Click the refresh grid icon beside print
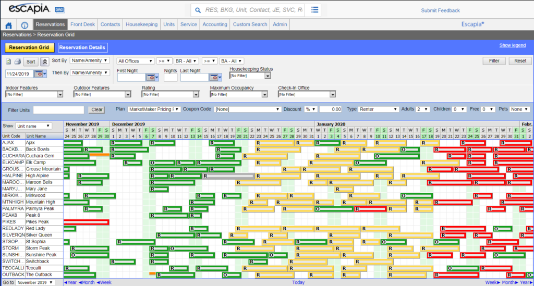534x286 pixels. 8,61
